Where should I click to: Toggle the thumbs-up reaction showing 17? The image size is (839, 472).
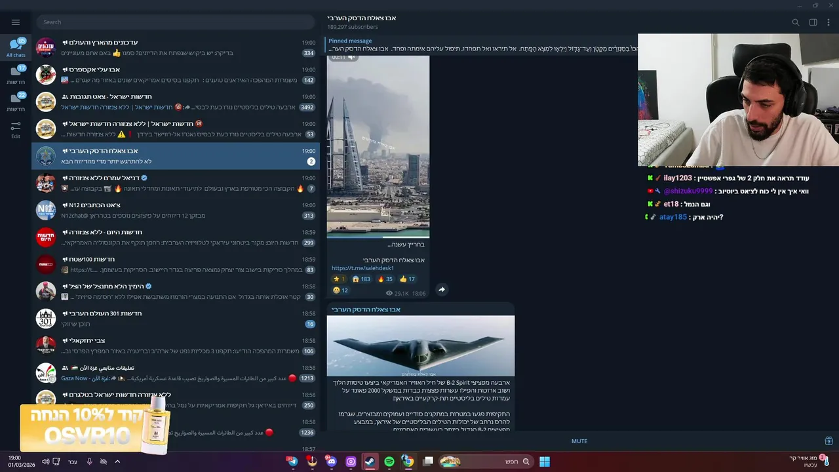(x=408, y=279)
